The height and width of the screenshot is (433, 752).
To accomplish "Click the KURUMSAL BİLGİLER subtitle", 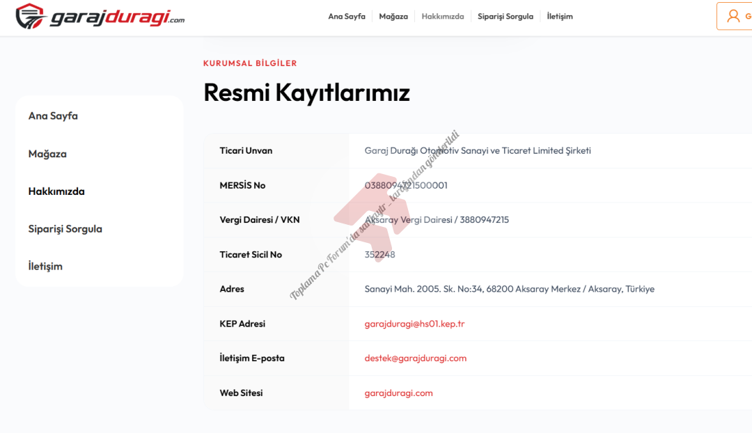I will tap(250, 63).
